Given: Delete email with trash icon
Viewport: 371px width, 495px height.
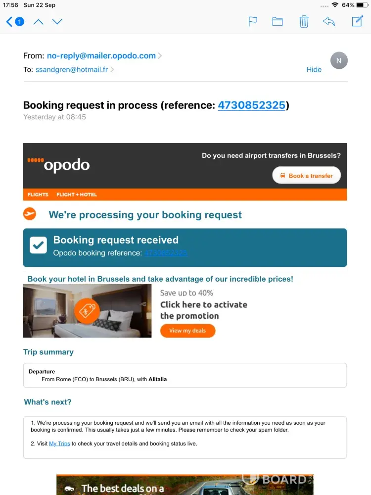Looking at the screenshot, I should point(304,22).
